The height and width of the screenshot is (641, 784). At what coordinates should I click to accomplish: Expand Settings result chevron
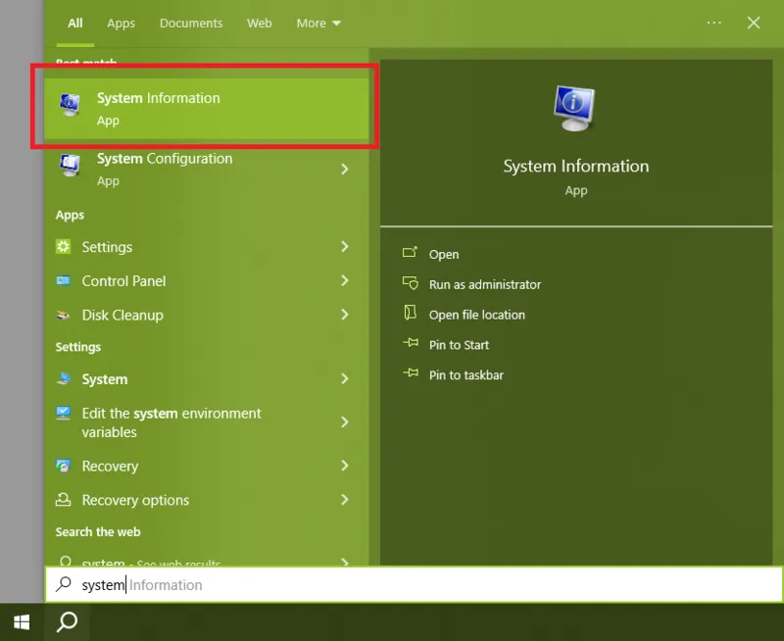345,246
